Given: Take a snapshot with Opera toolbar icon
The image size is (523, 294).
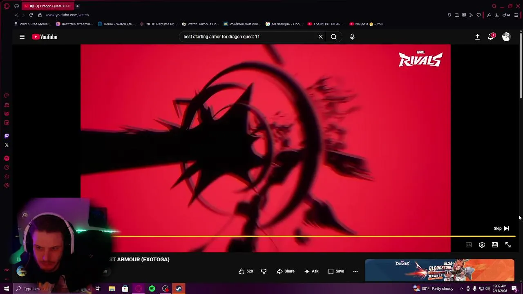Looking at the screenshot, I should point(456,15).
